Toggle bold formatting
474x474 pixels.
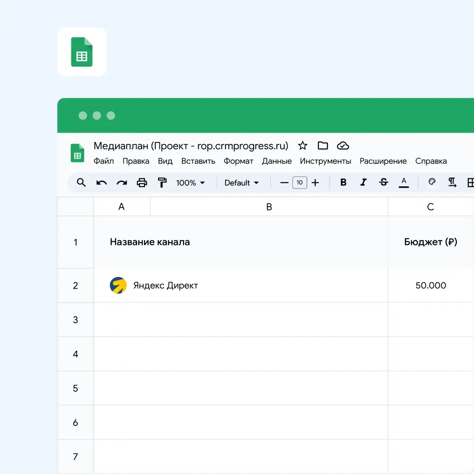coord(343,183)
